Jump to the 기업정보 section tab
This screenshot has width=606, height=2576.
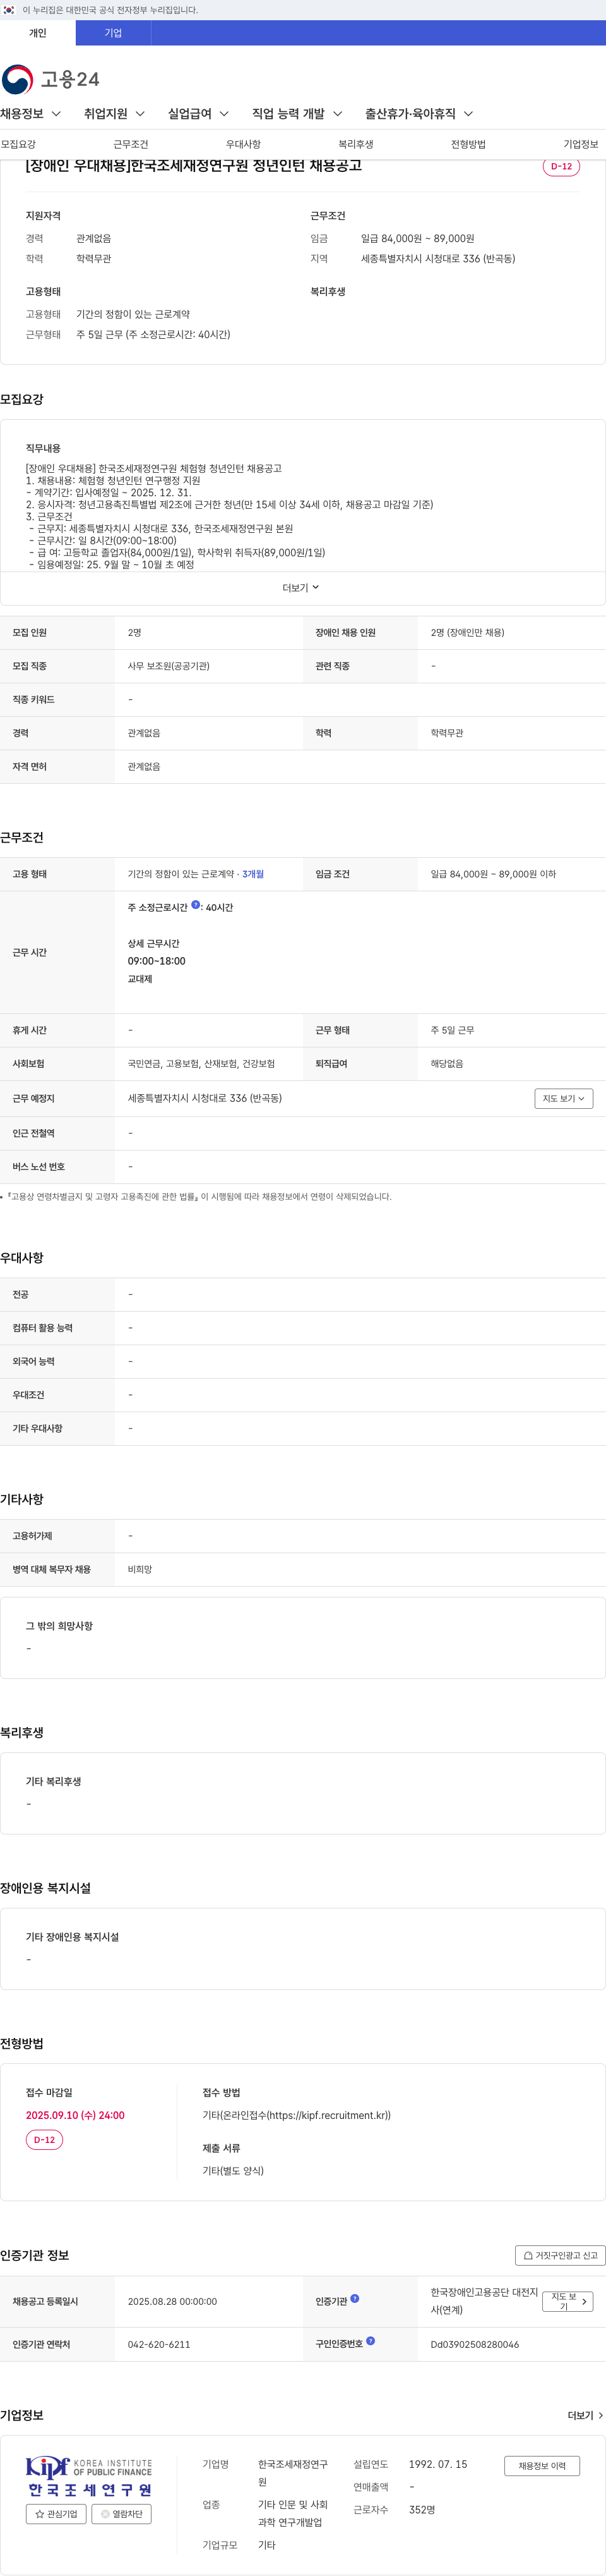click(x=581, y=145)
